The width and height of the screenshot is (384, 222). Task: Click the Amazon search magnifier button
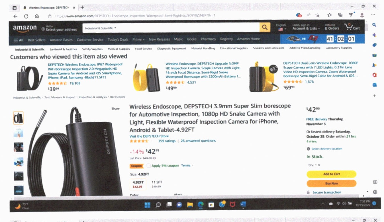coord(265,27)
